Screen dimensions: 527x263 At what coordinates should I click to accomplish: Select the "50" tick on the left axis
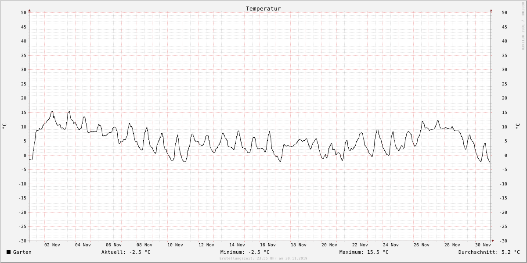click(24, 13)
